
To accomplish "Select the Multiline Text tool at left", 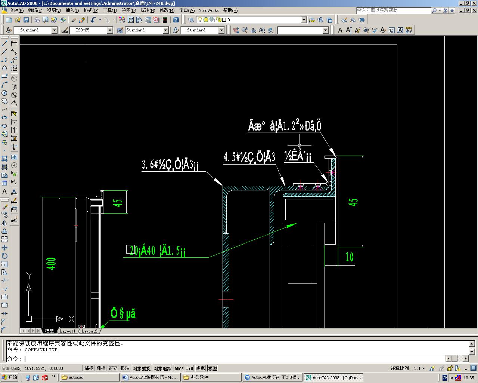I will (4, 191).
